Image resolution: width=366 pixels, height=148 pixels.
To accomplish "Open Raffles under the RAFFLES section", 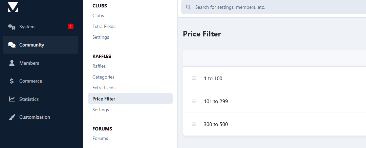I will [x=99, y=66].
